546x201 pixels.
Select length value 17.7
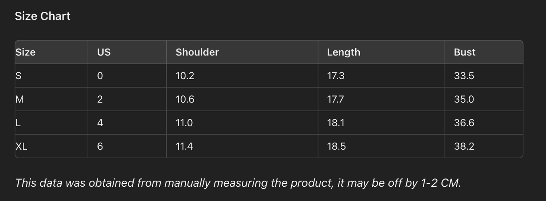point(336,99)
